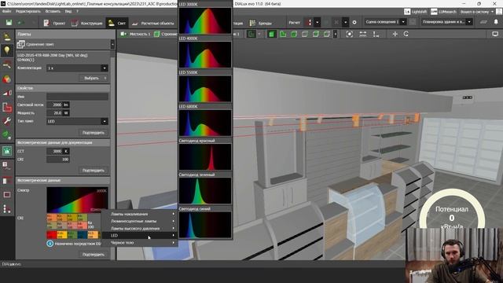This screenshot has width=503, height=283.
Task: Click Подтвердить below the spectrum data
Action: pos(94,255)
